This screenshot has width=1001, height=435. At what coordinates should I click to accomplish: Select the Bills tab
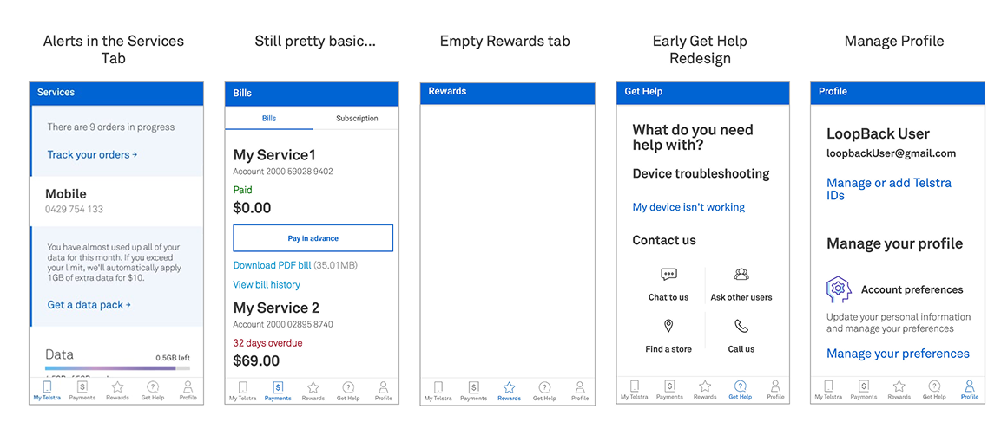pos(269,119)
